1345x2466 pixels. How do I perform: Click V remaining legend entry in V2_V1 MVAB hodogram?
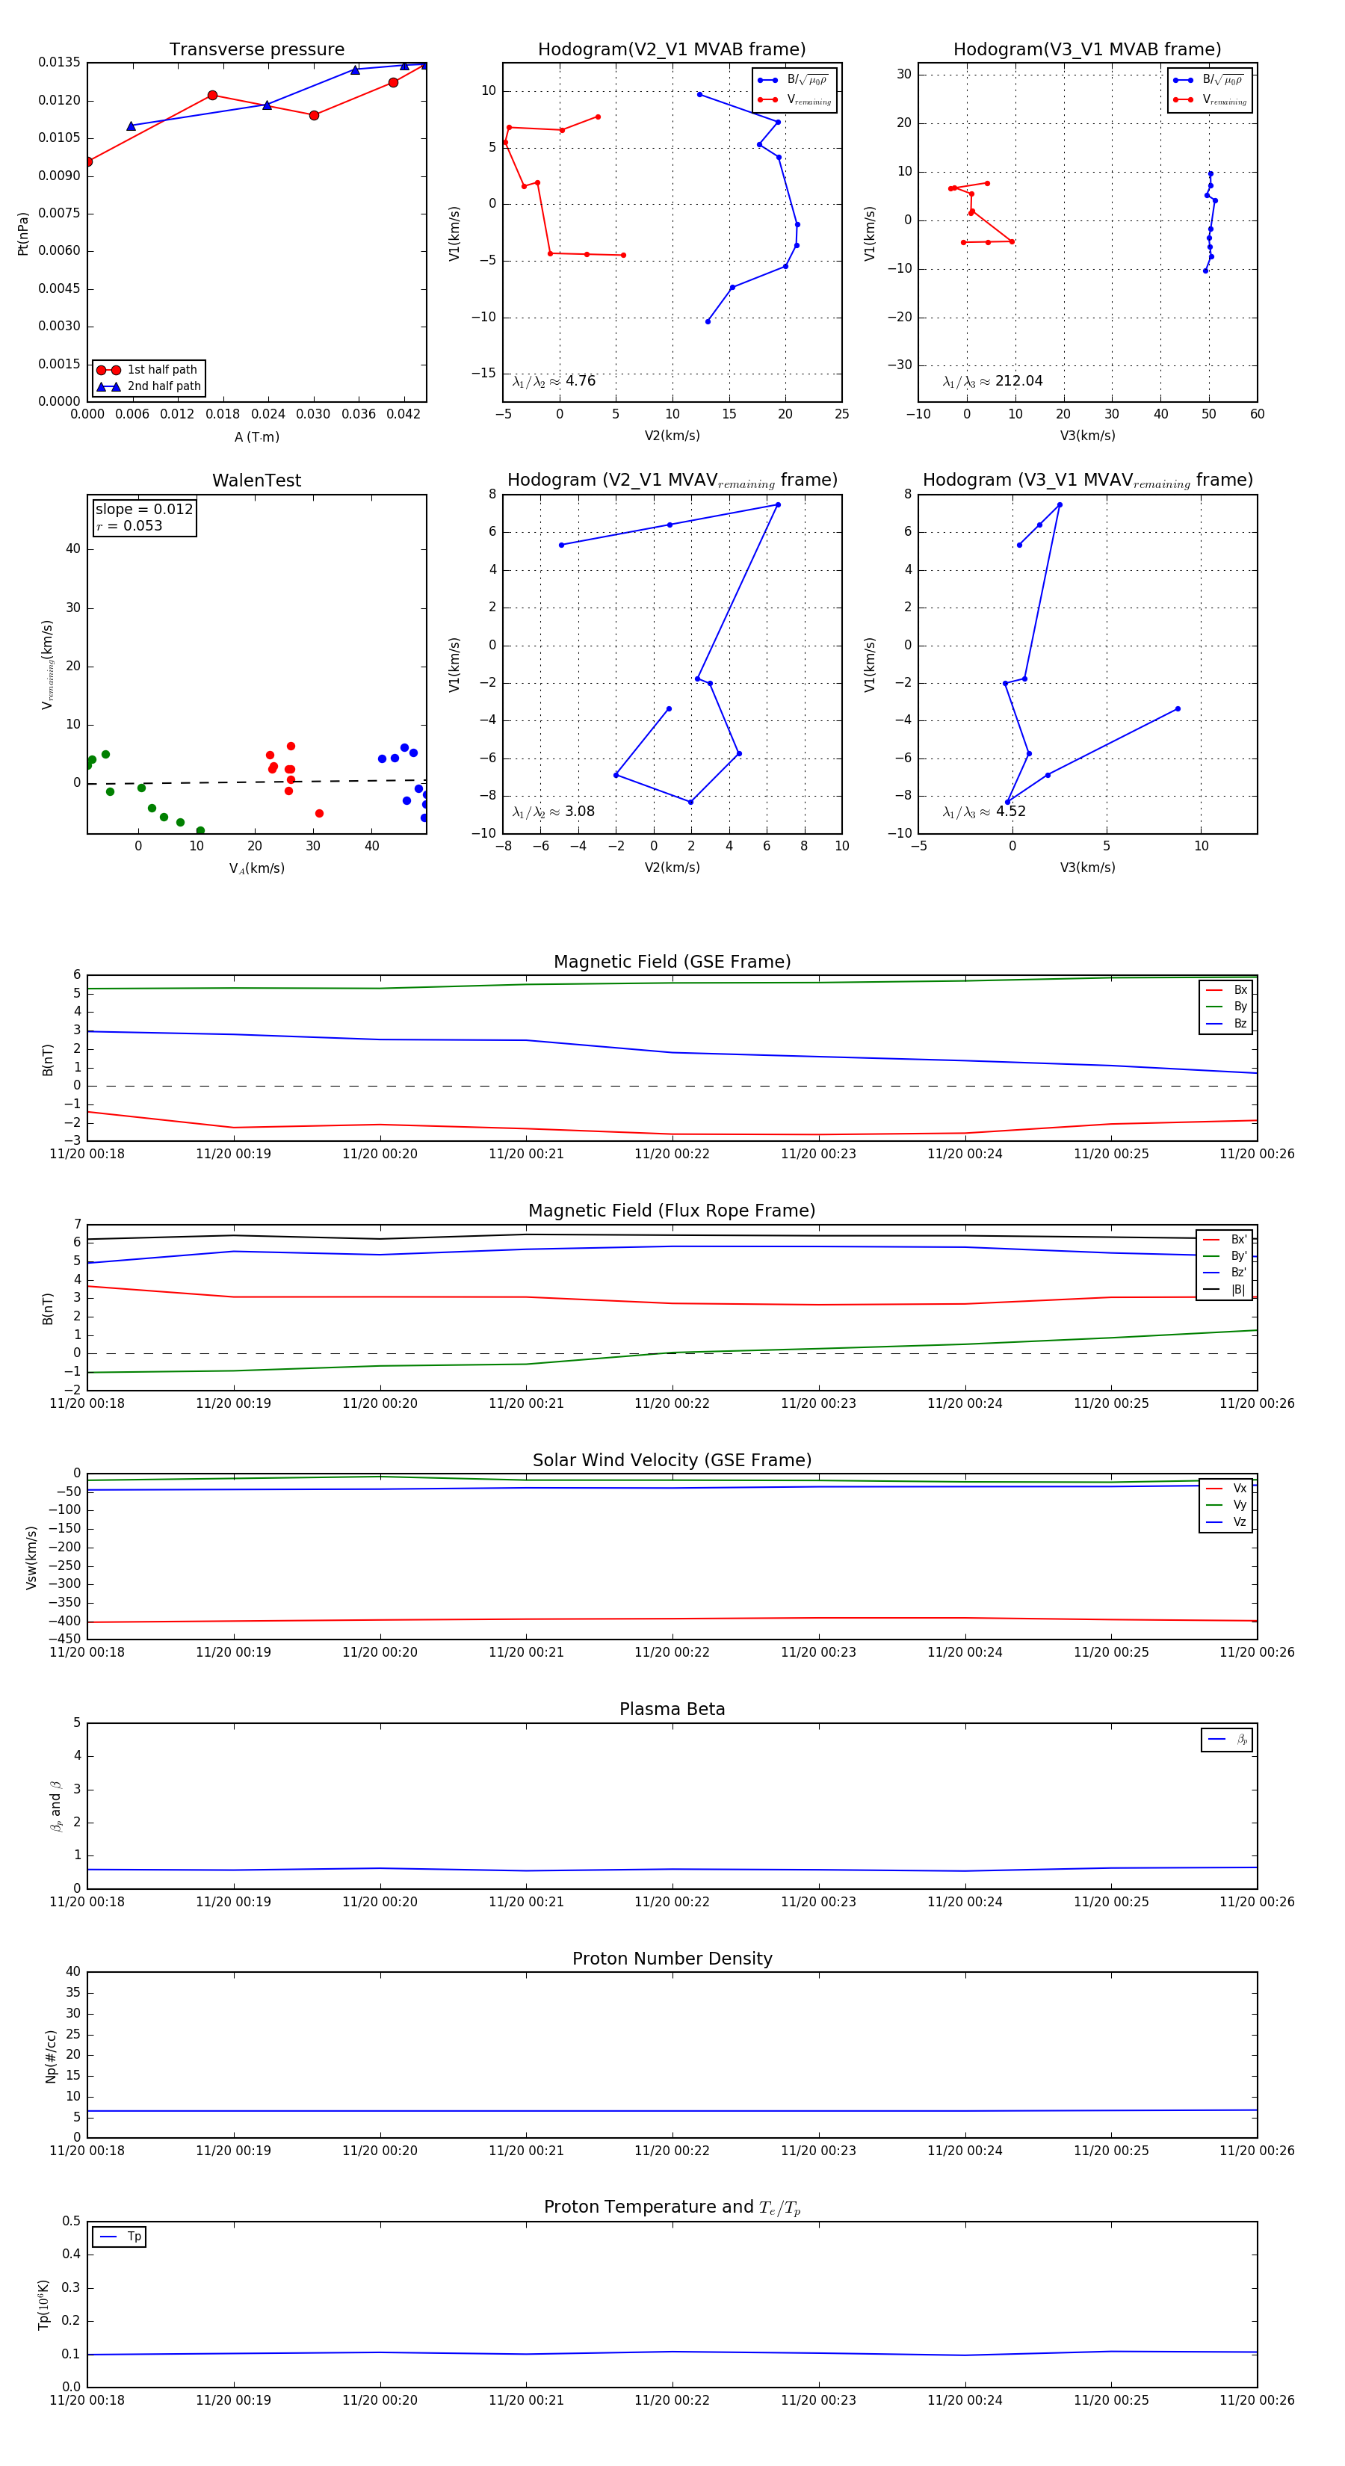pos(794,99)
